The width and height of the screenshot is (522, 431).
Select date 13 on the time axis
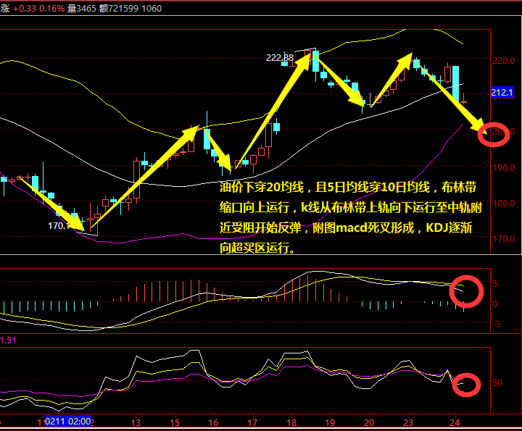[x=136, y=422]
